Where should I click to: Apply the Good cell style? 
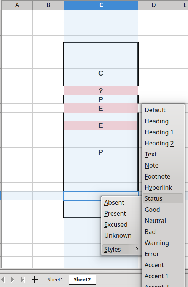coord(163,210)
